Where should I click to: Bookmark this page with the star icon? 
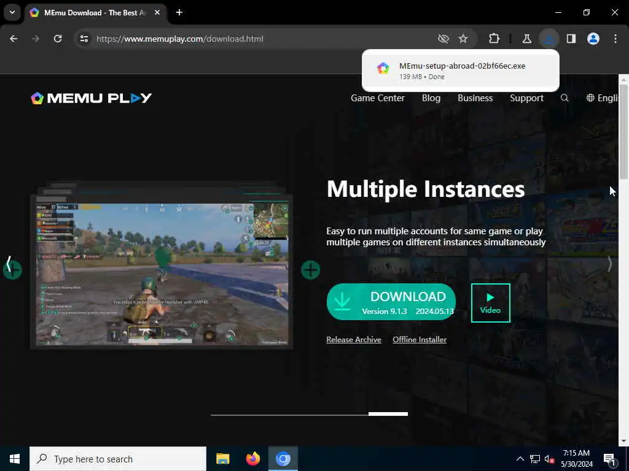point(463,39)
